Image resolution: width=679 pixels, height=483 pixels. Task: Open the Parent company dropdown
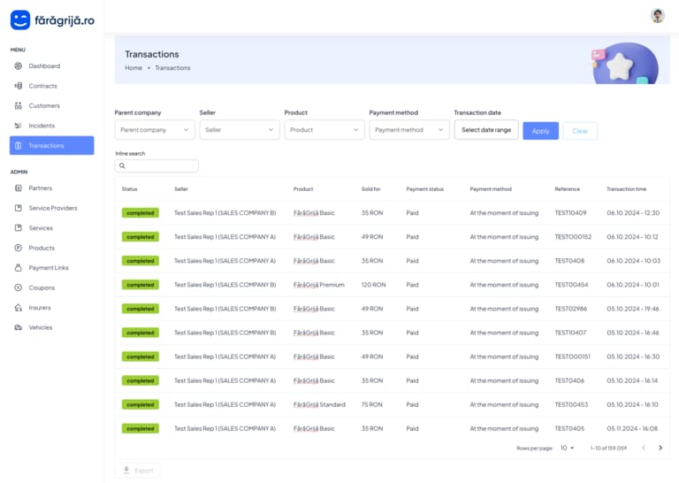155,130
